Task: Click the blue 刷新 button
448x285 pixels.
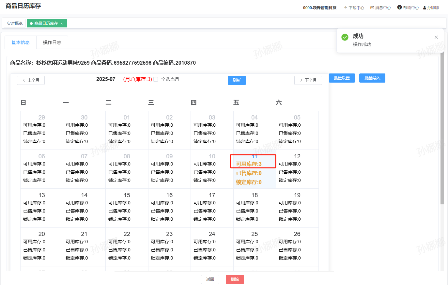Action: click(237, 80)
